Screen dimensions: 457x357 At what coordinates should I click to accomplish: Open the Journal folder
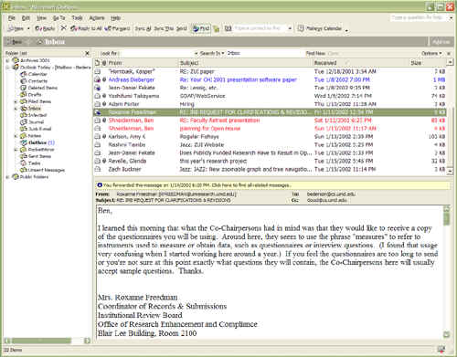(36, 122)
